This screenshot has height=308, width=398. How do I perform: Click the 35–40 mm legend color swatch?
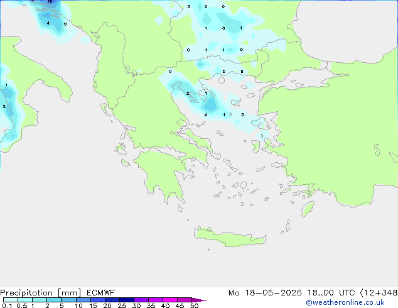pos(156,300)
